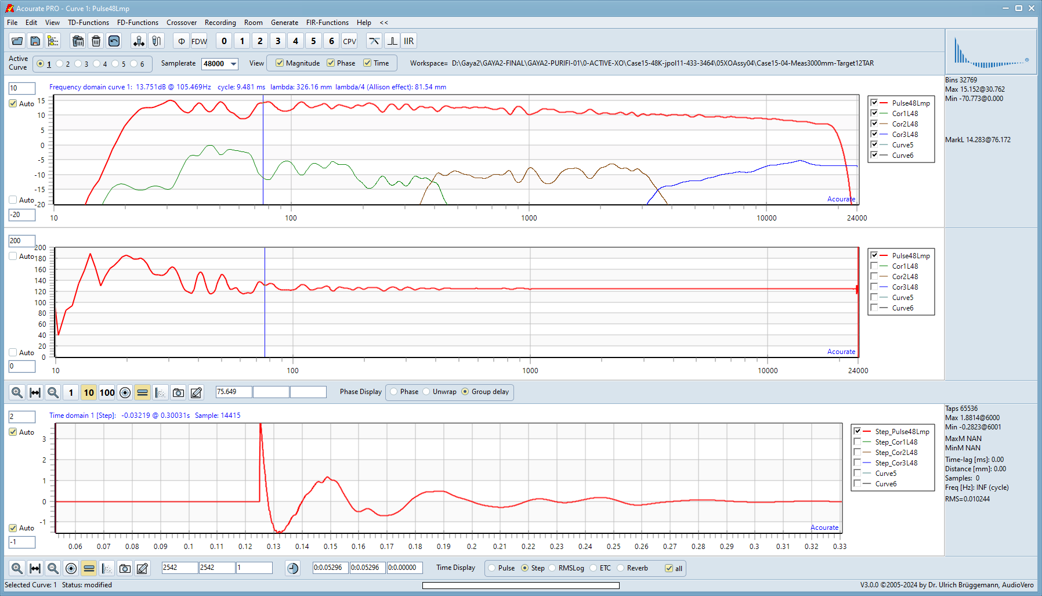Select Phase radio in Phase Display
Viewport: 1042px width, 596px height.
[x=394, y=392]
